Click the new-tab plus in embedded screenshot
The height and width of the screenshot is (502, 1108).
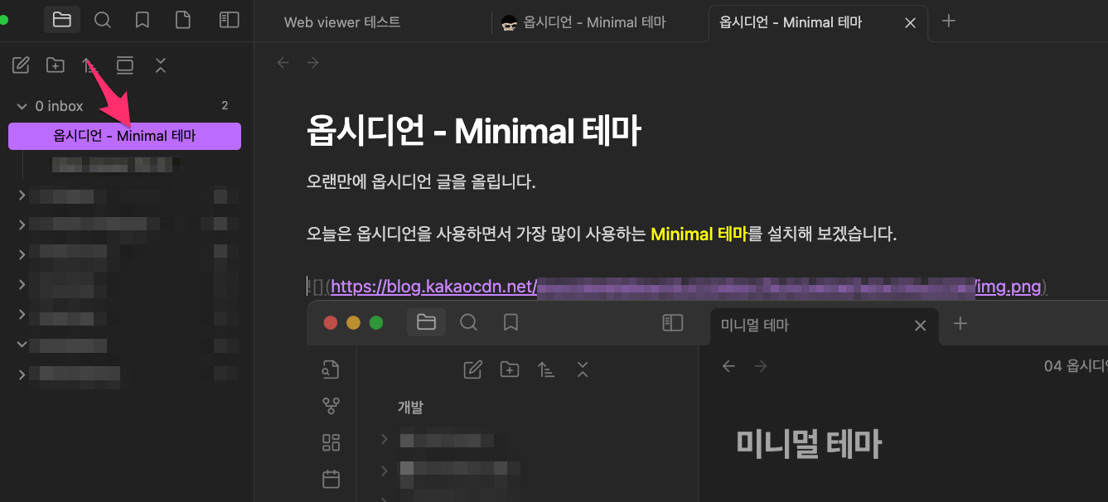pos(960,324)
